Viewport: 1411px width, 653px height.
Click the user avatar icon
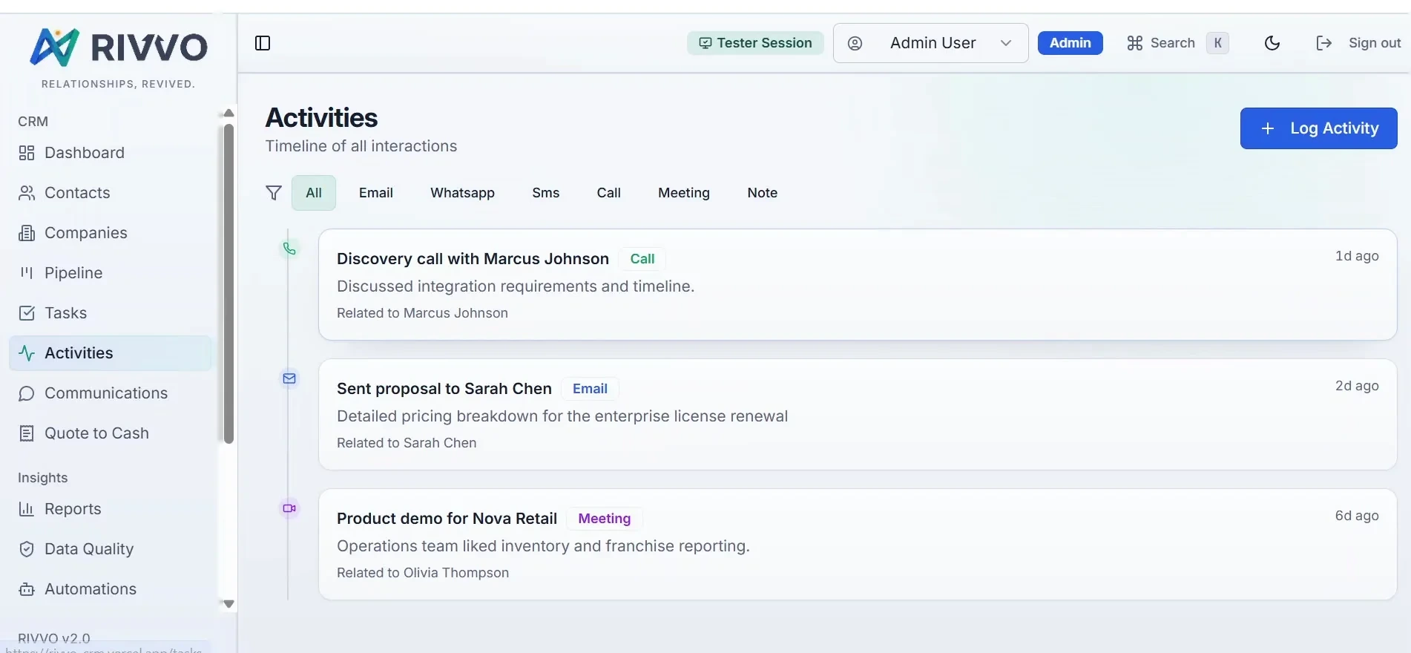[855, 43]
